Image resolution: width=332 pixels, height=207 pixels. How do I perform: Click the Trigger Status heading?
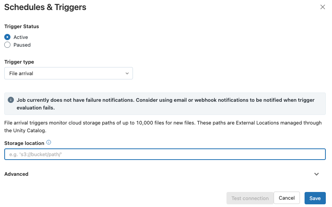pyautogui.click(x=22, y=26)
